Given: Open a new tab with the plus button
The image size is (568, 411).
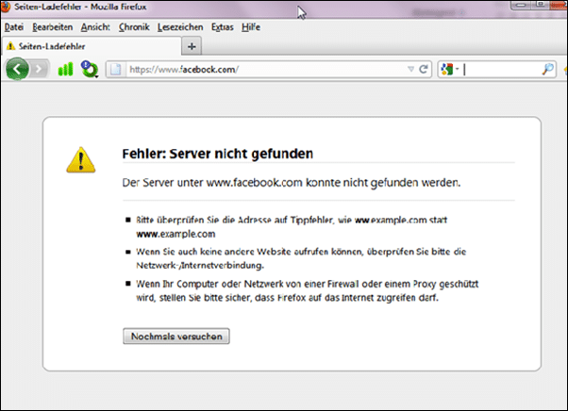Looking at the screenshot, I should [x=192, y=46].
